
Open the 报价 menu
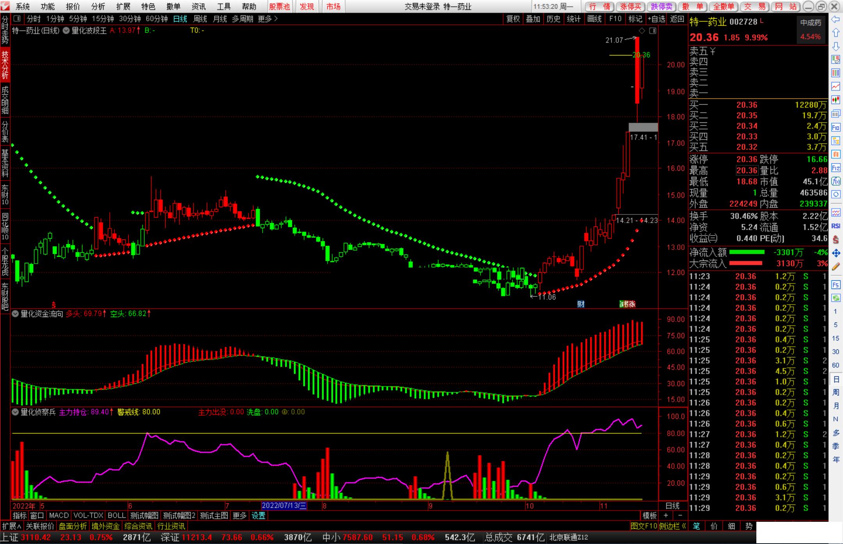coord(73,7)
